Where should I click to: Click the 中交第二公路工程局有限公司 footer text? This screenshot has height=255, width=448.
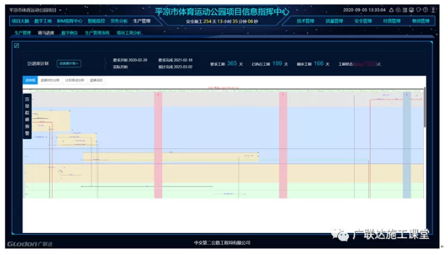tap(222, 243)
